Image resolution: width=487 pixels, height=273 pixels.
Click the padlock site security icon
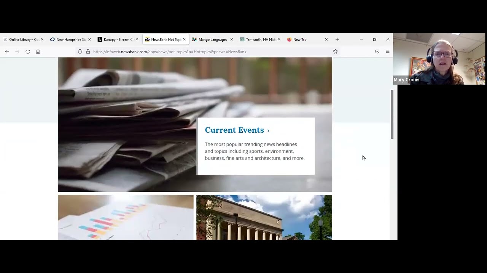[88, 52]
